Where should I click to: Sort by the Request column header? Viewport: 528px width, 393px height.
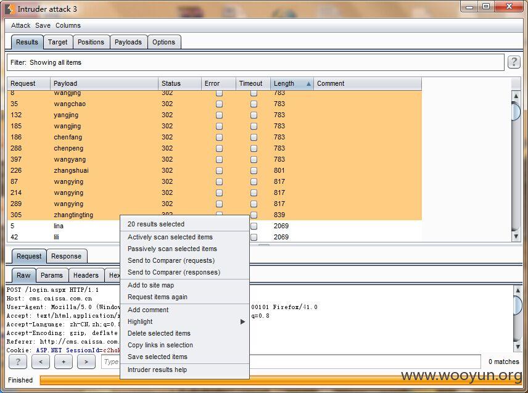click(x=28, y=83)
